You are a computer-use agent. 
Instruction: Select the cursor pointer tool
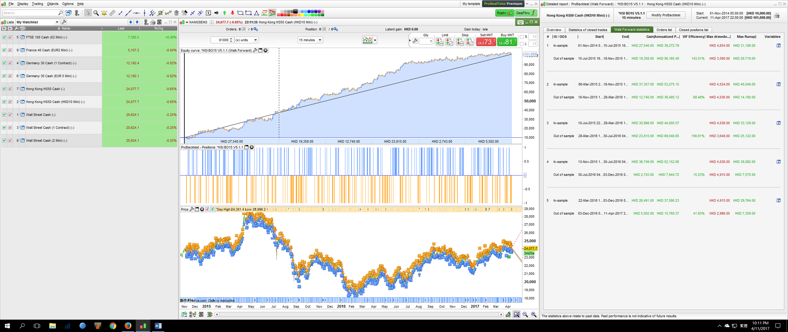click(x=88, y=13)
